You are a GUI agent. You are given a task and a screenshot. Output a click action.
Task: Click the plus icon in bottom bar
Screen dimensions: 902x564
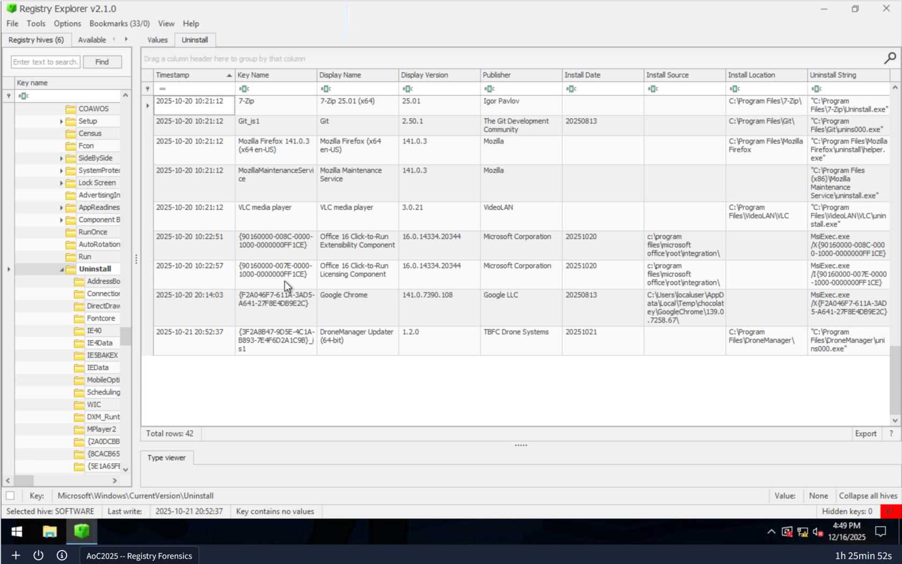[16, 555]
